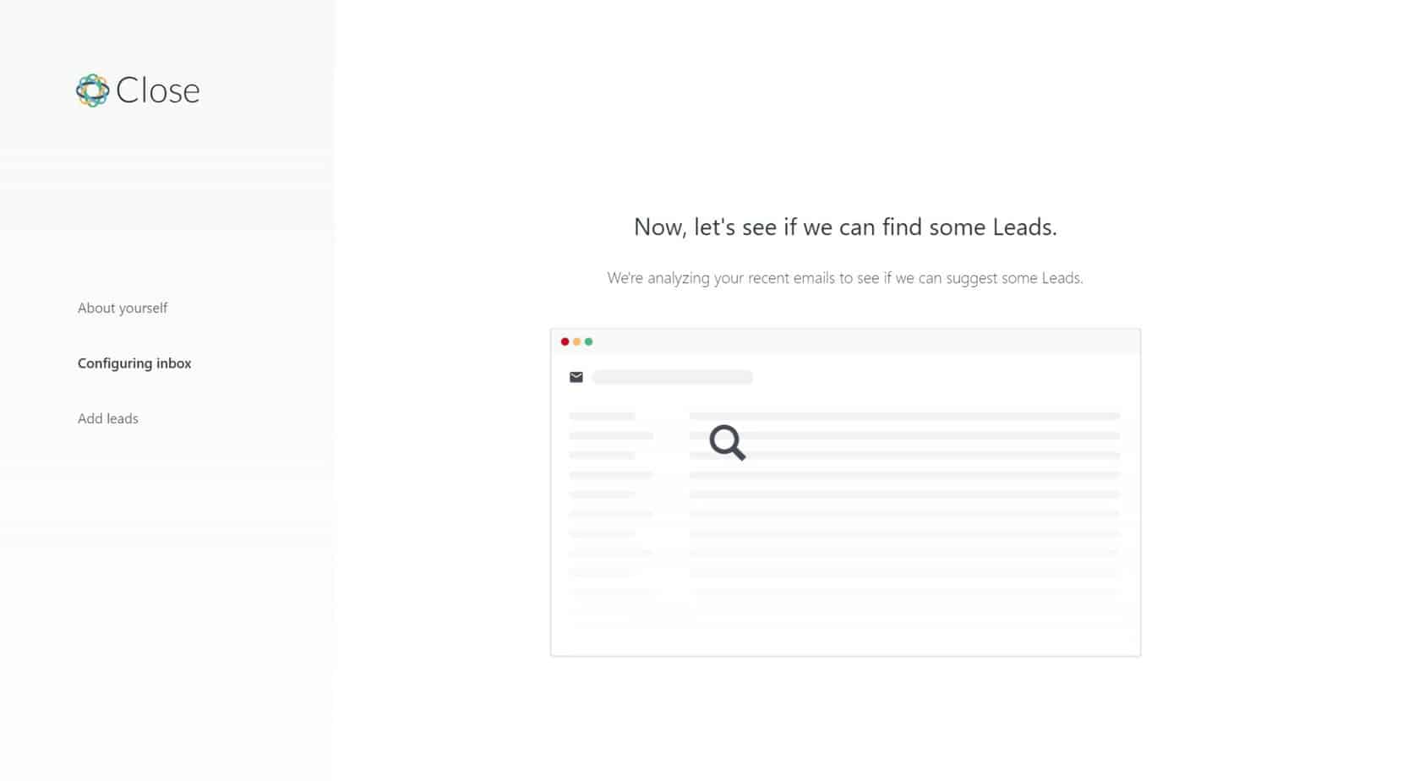Click the red dot in mock window
This screenshot has width=1403, height=781.
pos(565,341)
